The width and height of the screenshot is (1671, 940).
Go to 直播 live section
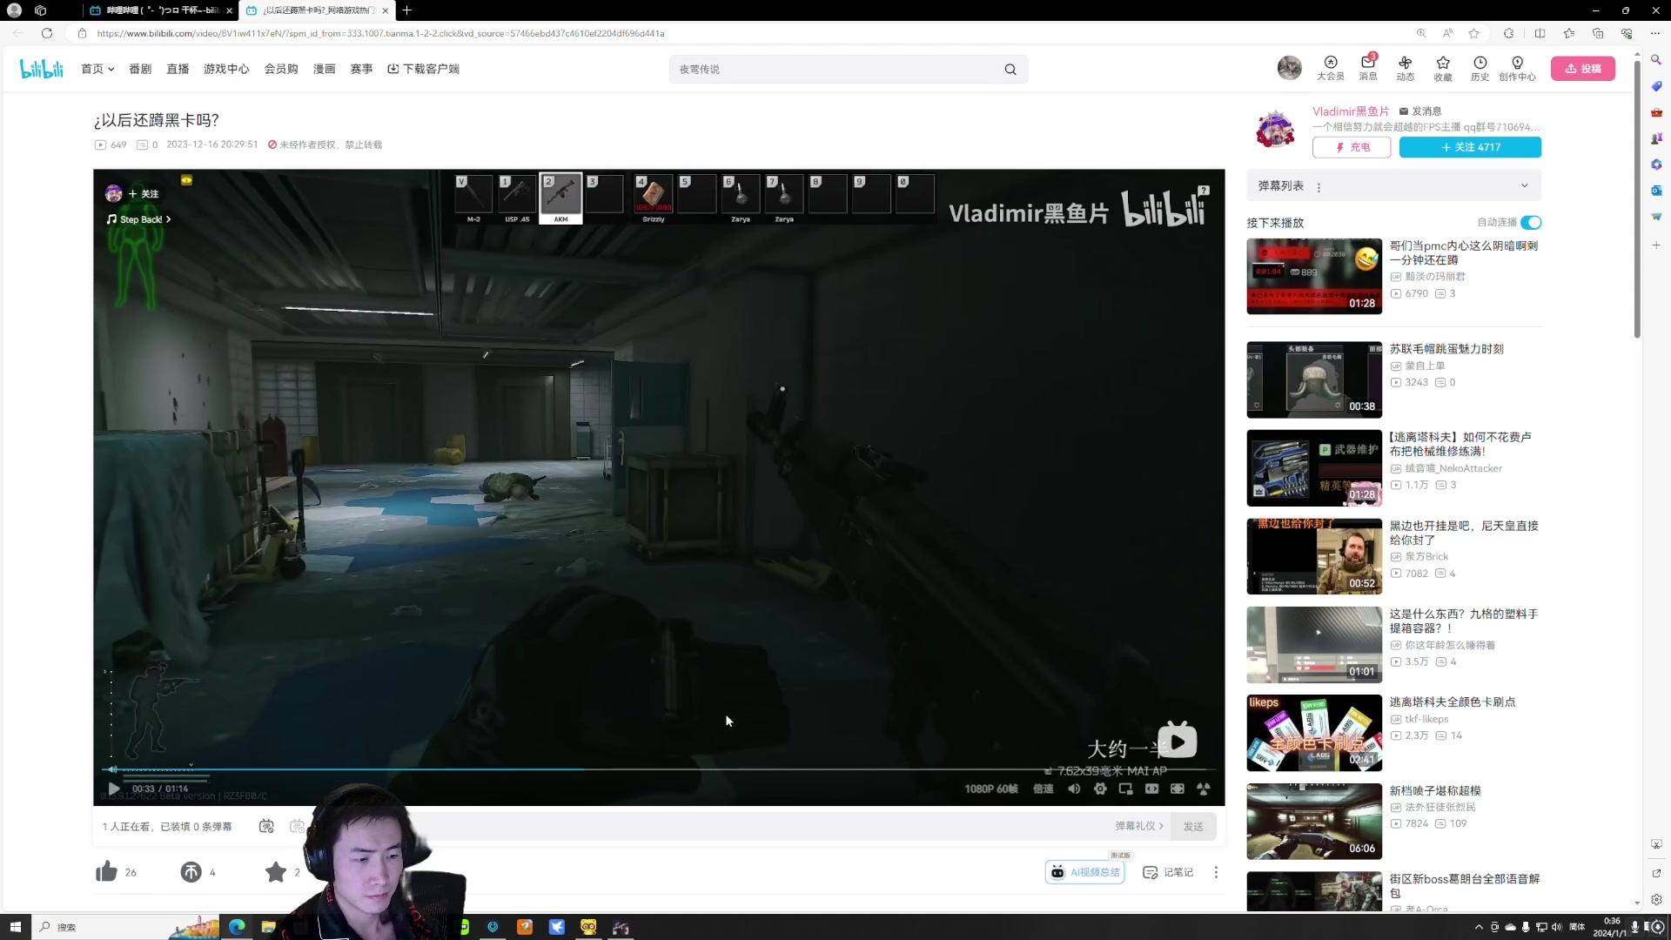point(178,69)
